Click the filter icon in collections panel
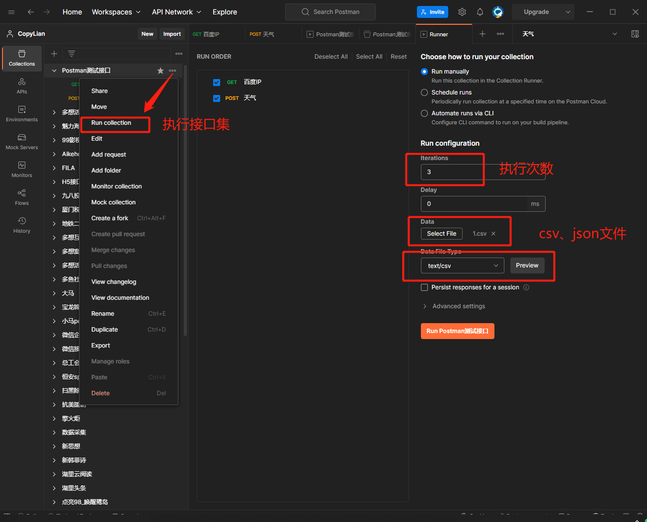This screenshot has width=647, height=522. click(x=72, y=54)
